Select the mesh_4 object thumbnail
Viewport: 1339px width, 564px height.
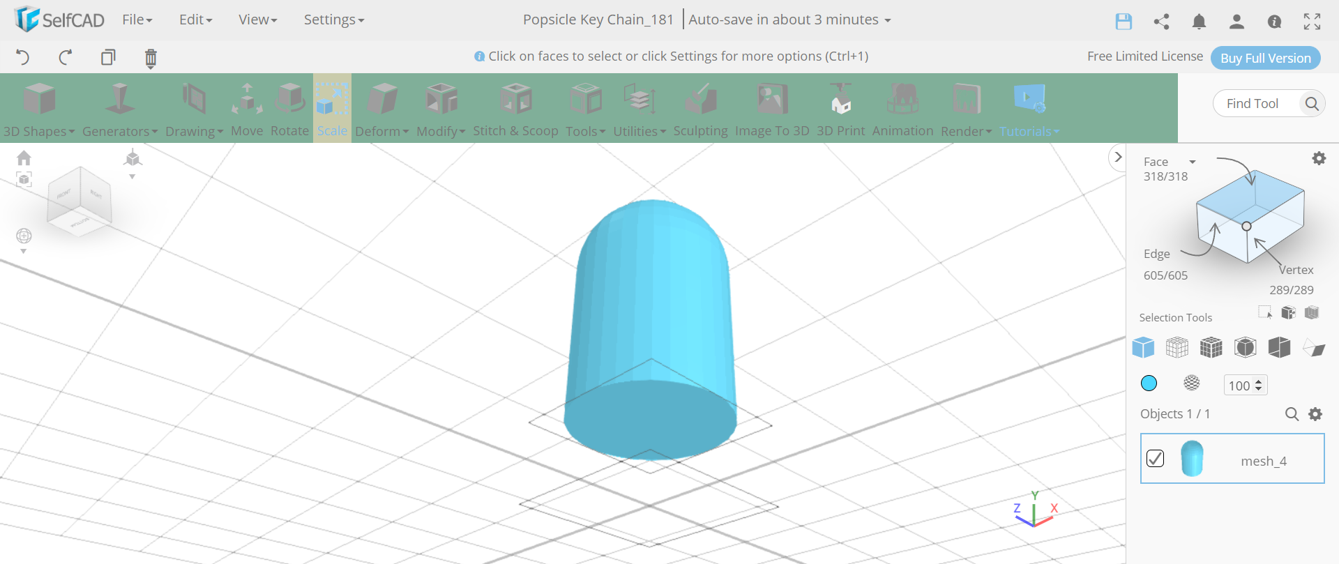(x=1192, y=459)
